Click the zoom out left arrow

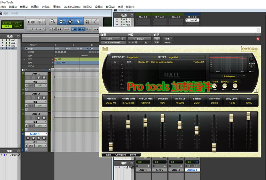[28, 22]
